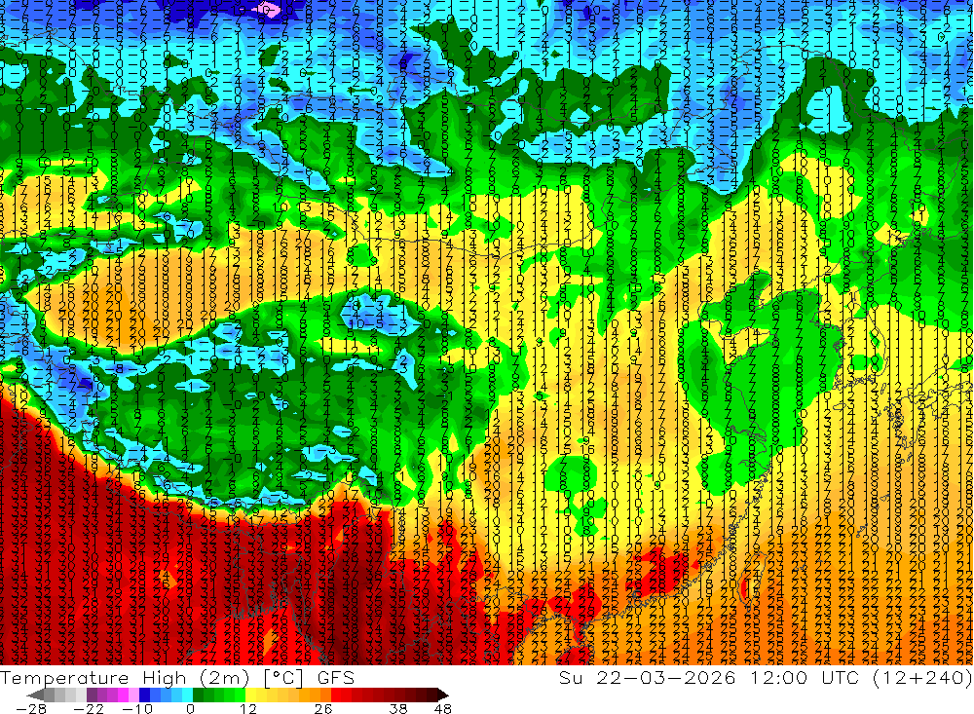
Task: Click the first bright red legend swatch right of 26
Action: 336,695
